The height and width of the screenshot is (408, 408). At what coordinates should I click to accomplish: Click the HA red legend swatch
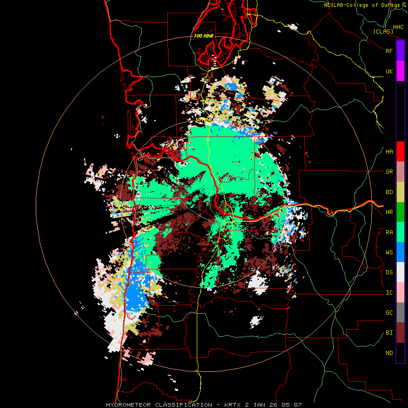(400, 151)
